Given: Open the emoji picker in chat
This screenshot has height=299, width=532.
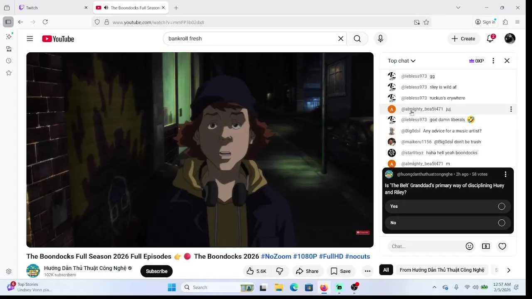Looking at the screenshot, I should click(470, 246).
